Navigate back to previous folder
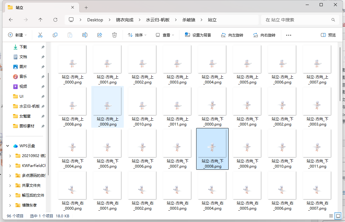The image size is (345, 222). [x=11, y=20]
